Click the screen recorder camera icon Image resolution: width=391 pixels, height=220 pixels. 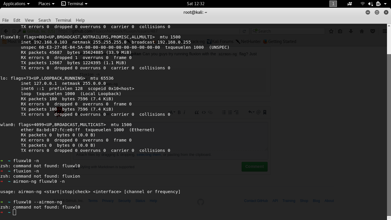click(349, 4)
